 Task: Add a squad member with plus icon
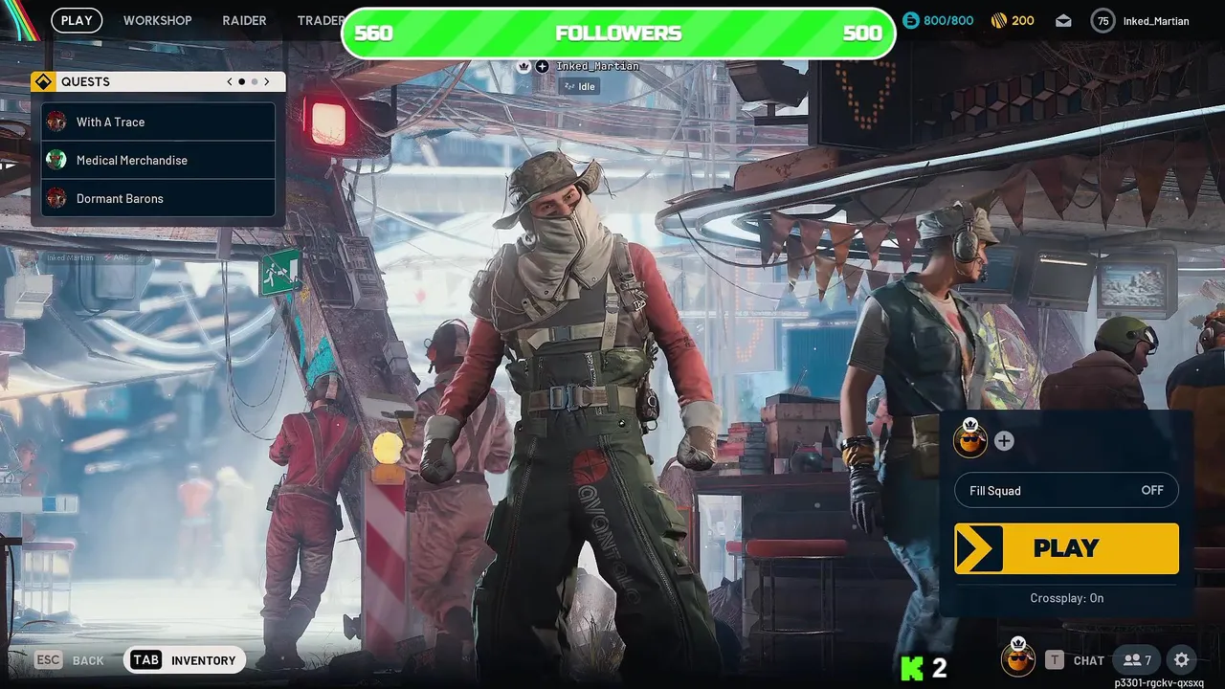pyautogui.click(x=1004, y=441)
